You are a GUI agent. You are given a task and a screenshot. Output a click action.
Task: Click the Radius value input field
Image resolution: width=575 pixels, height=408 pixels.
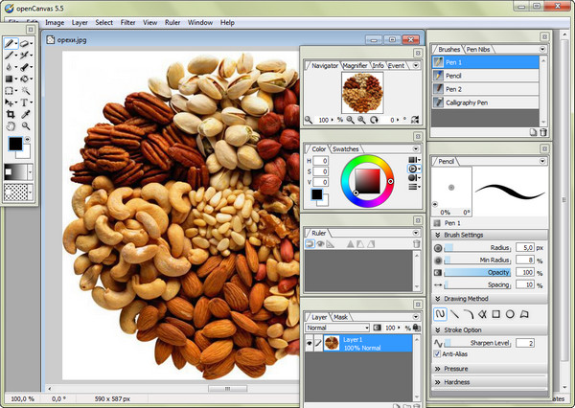(526, 247)
